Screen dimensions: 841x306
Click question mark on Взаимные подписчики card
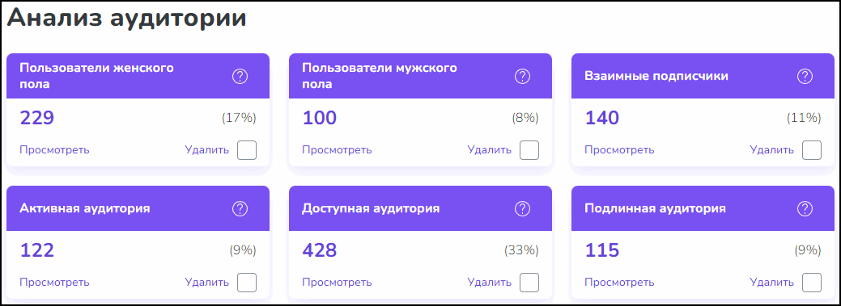coord(805,77)
